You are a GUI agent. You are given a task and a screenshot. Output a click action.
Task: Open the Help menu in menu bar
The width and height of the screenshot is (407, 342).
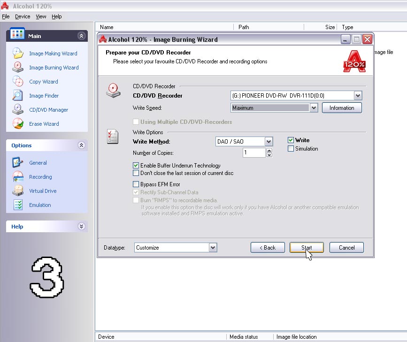tap(57, 16)
